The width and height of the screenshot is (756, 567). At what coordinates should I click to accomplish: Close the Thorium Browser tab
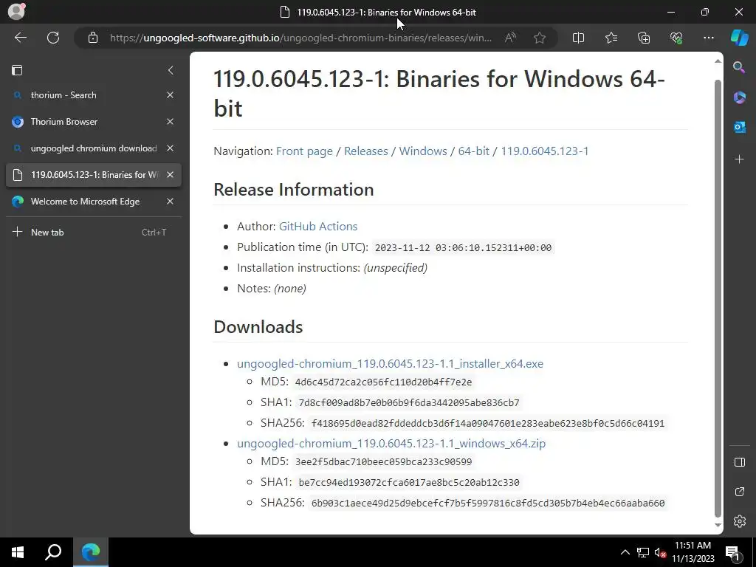tap(170, 122)
